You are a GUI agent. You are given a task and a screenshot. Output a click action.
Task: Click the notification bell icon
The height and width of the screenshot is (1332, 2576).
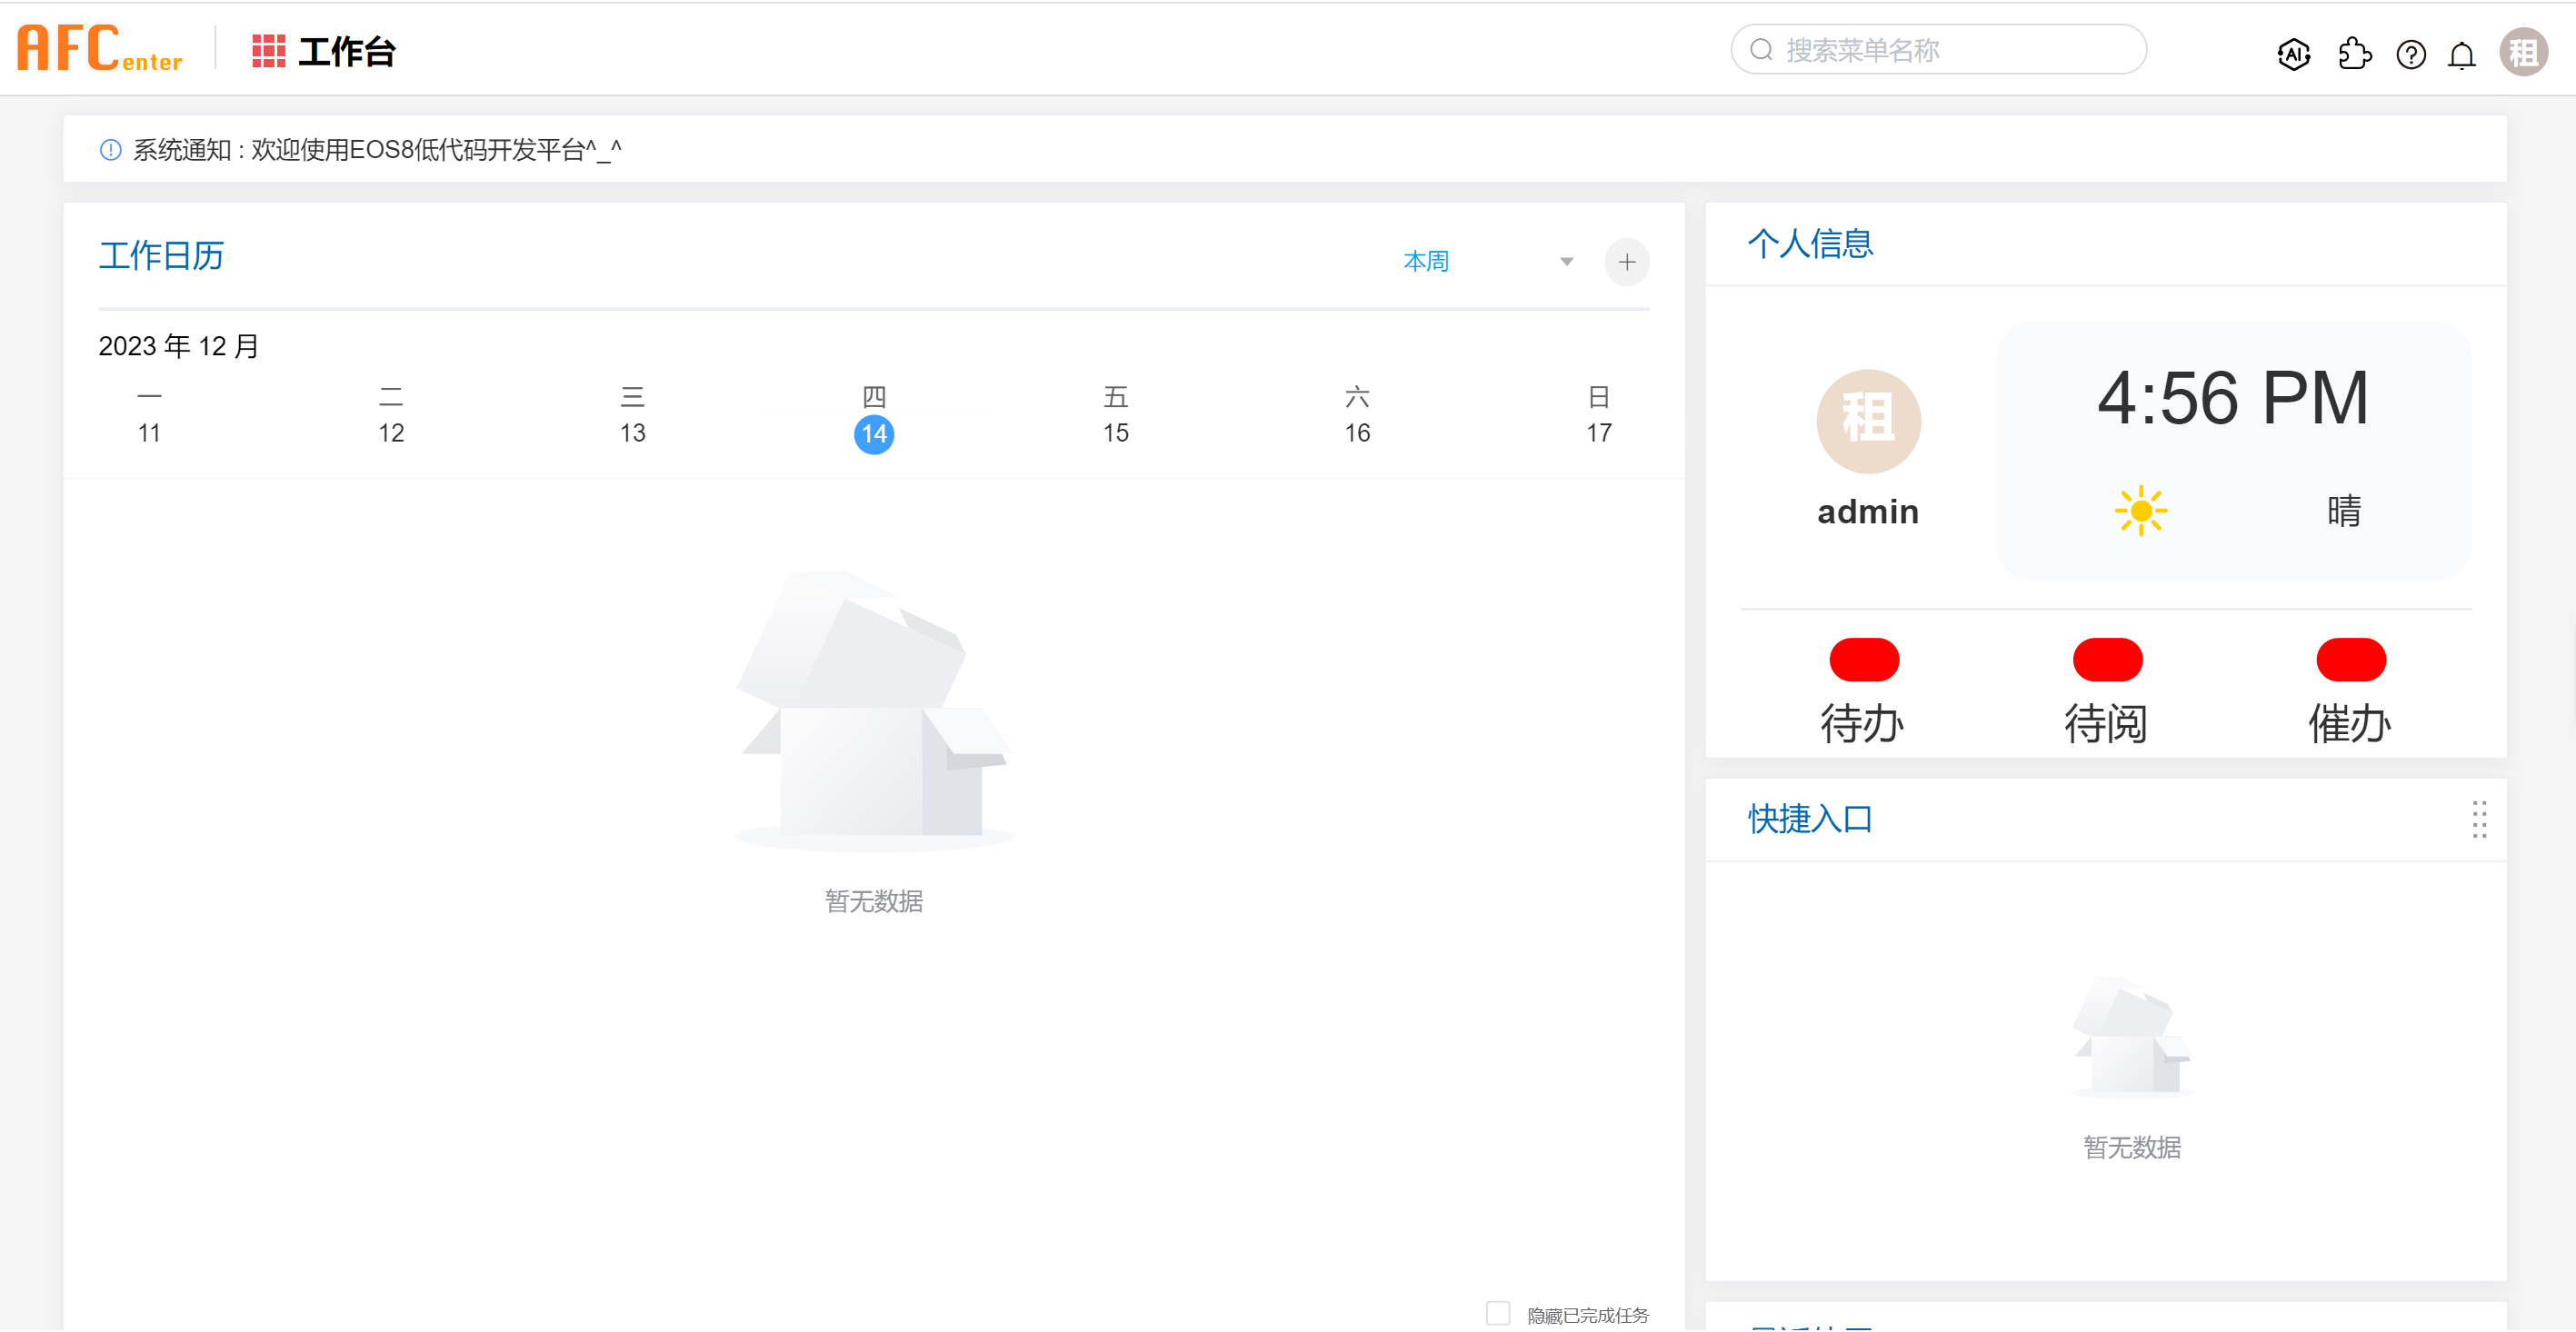[2462, 55]
